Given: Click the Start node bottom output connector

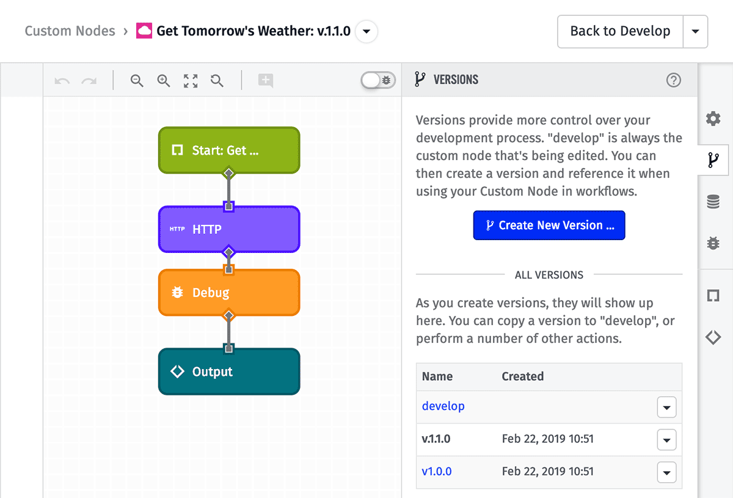Looking at the screenshot, I should [228, 174].
